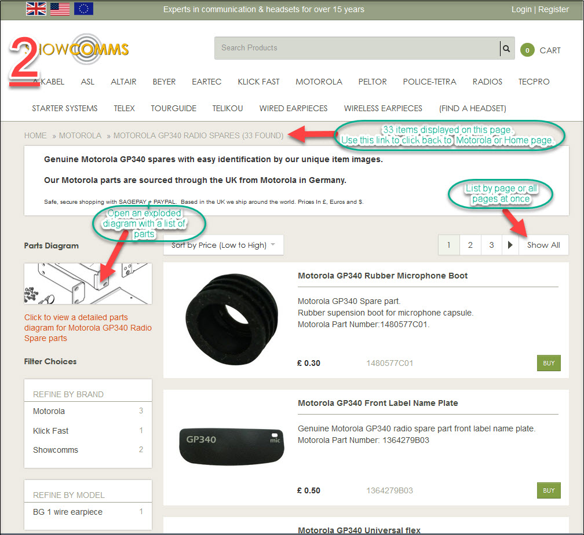
Task: Select the EU flag currency icon
Action: (x=83, y=9)
